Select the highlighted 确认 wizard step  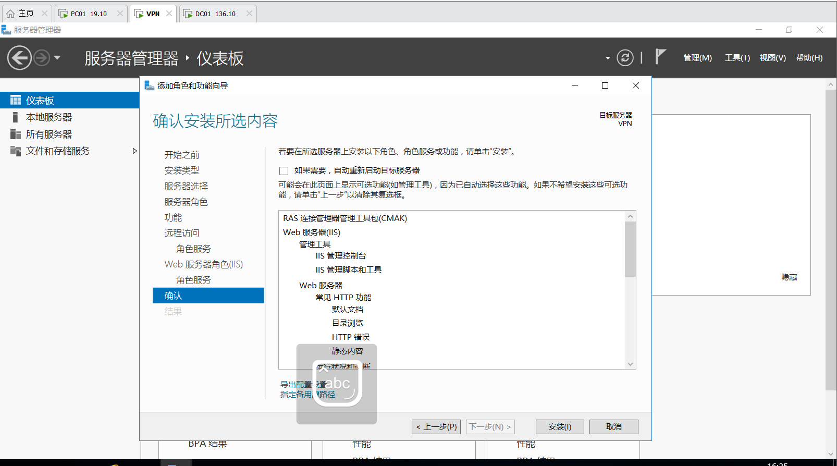pos(208,296)
